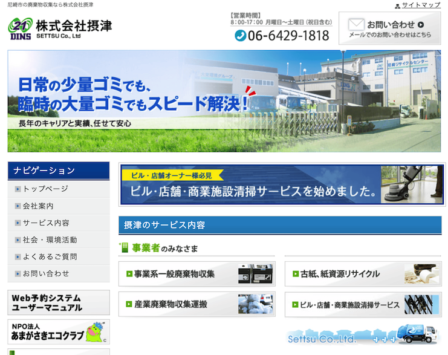Click ナビゲーション sidebar header
448x355 pixels.
[x=59, y=171]
